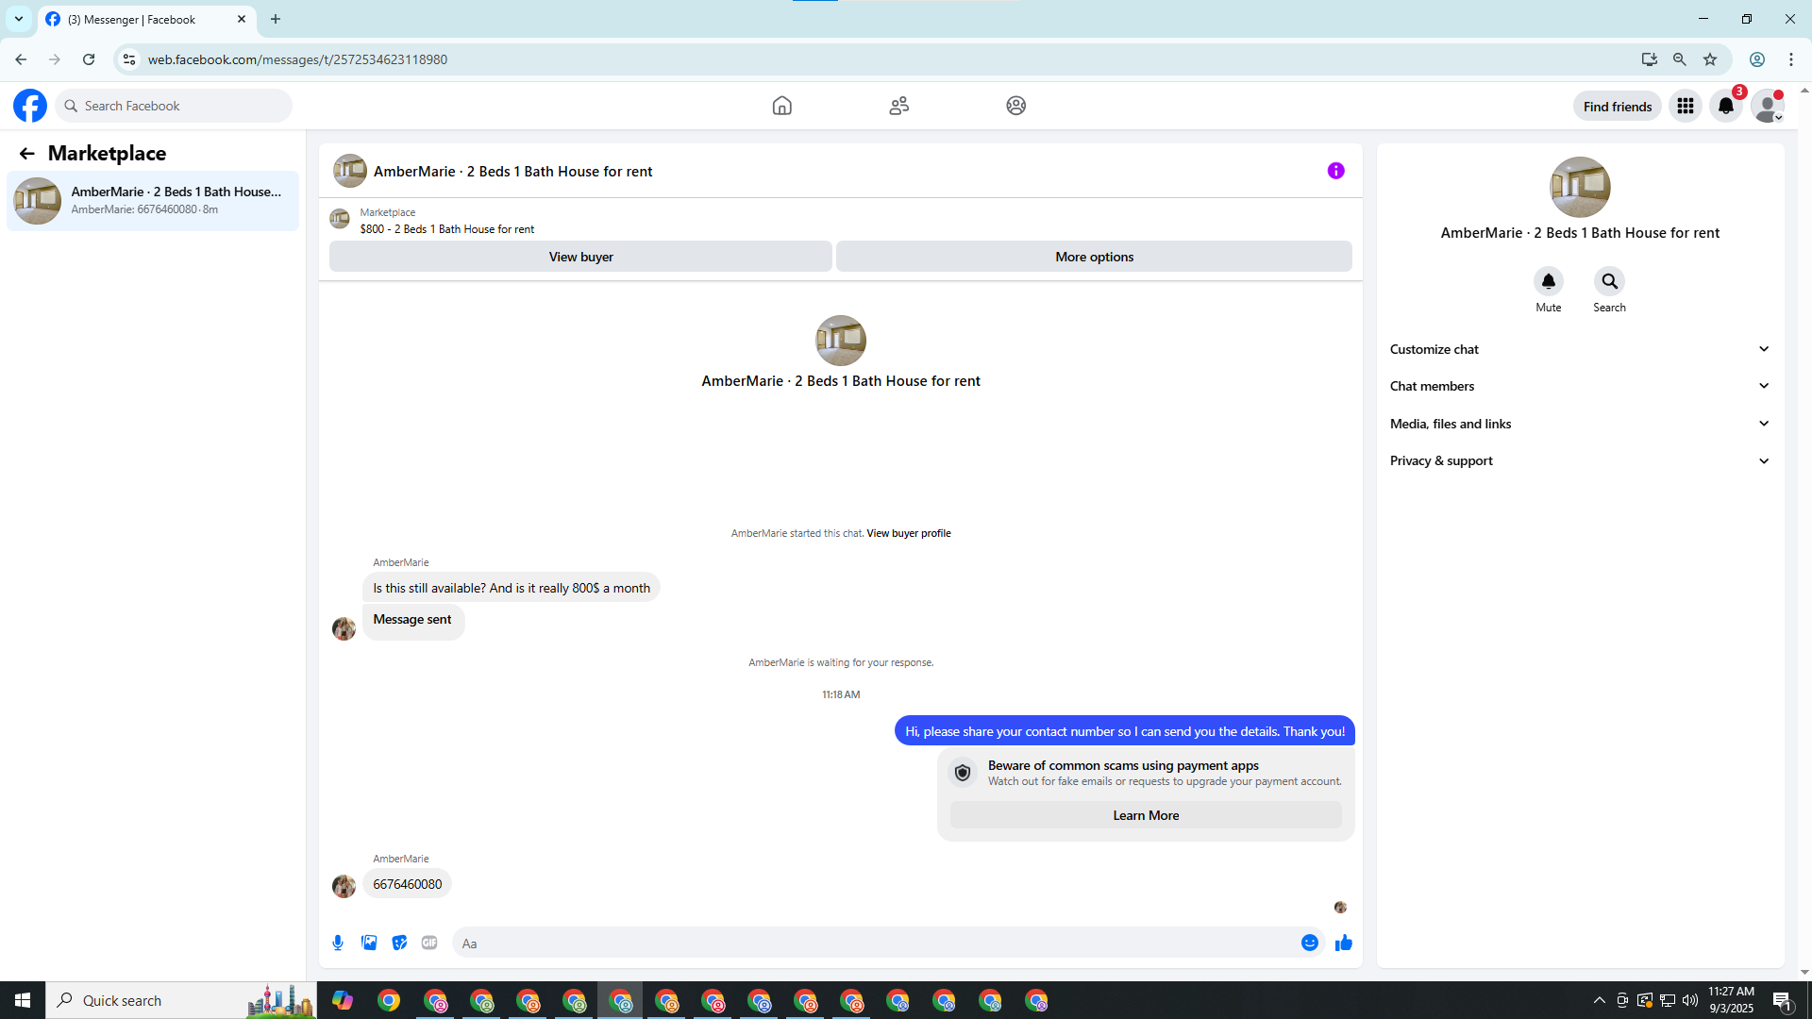Close the Messenger | Facebook tab
1812x1019 pixels.
pyautogui.click(x=242, y=19)
